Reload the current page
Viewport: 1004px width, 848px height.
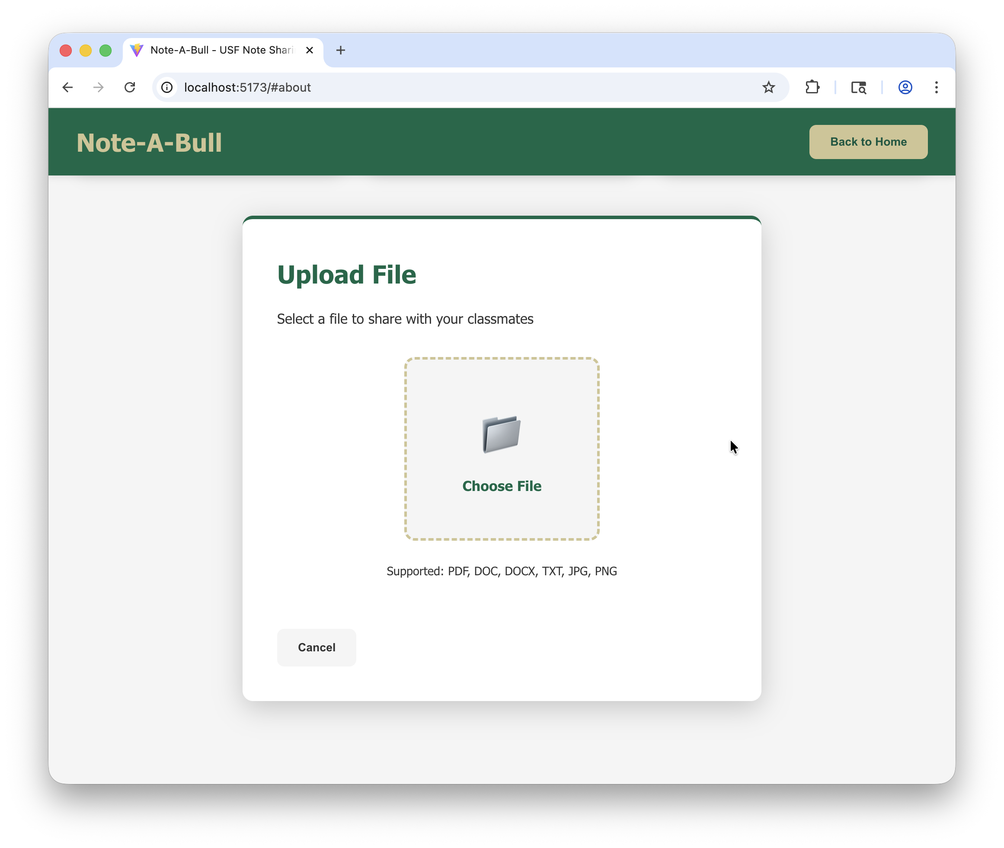point(130,87)
